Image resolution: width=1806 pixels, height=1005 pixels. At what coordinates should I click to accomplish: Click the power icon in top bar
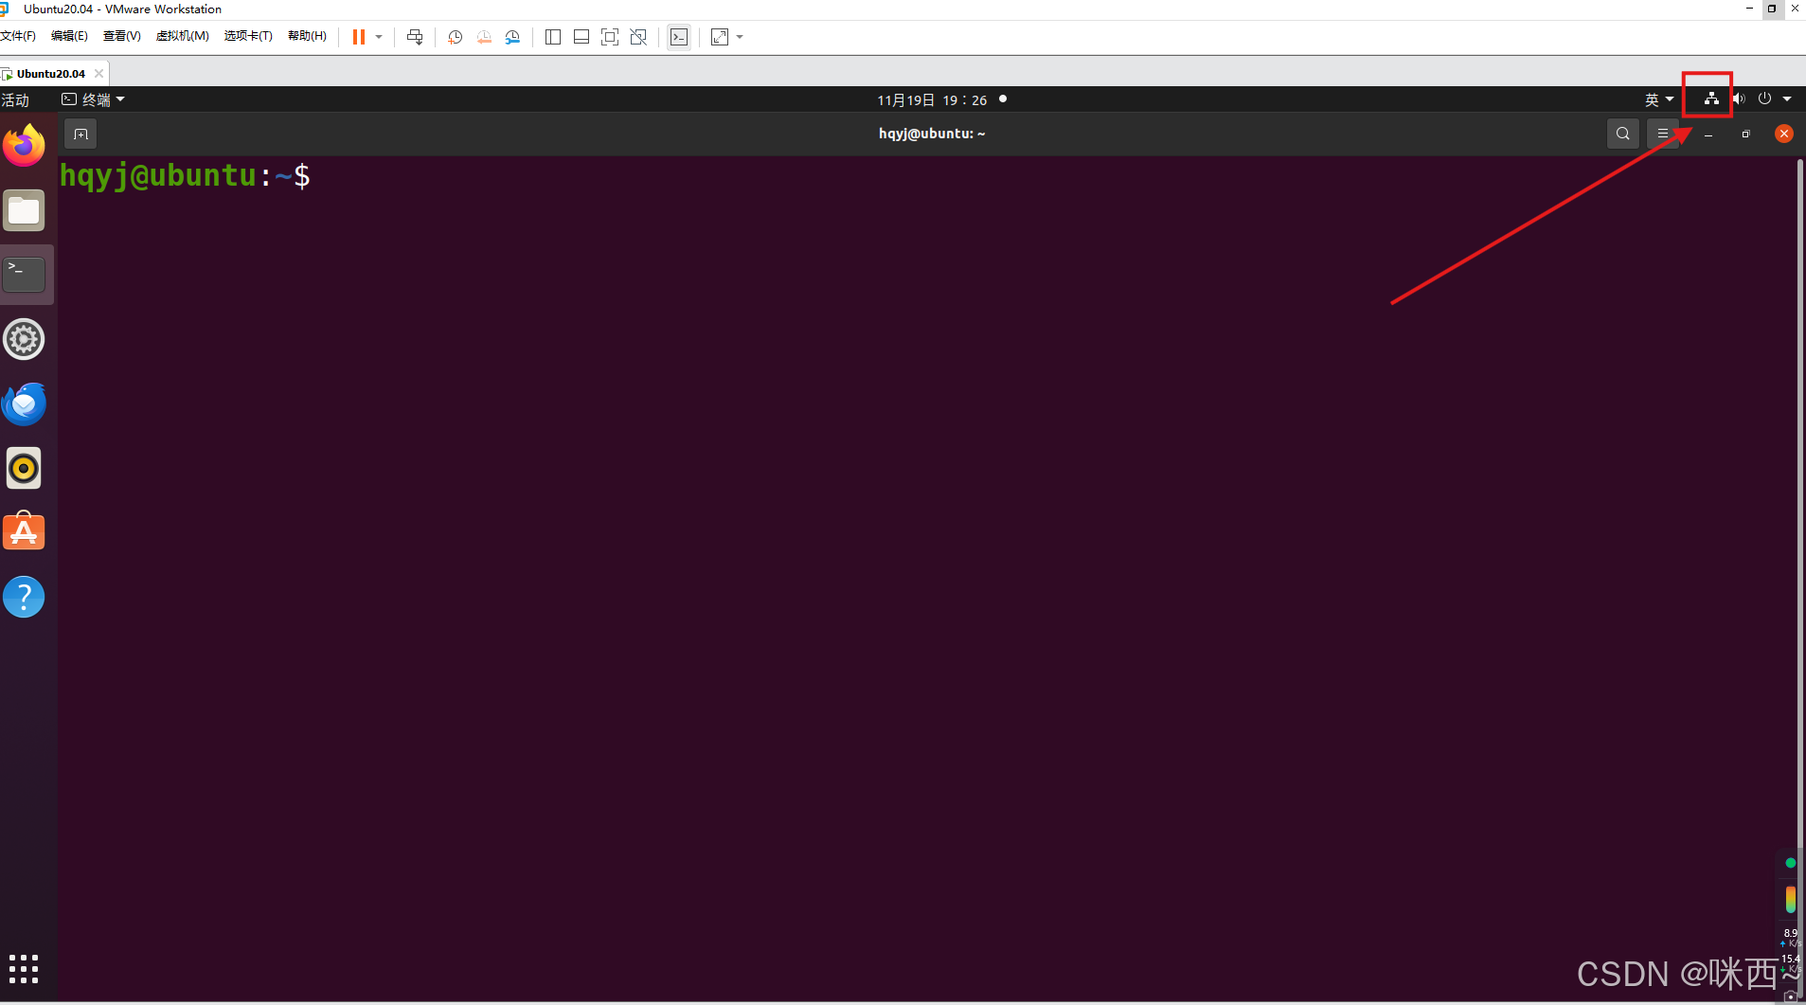click(1764, 99)
